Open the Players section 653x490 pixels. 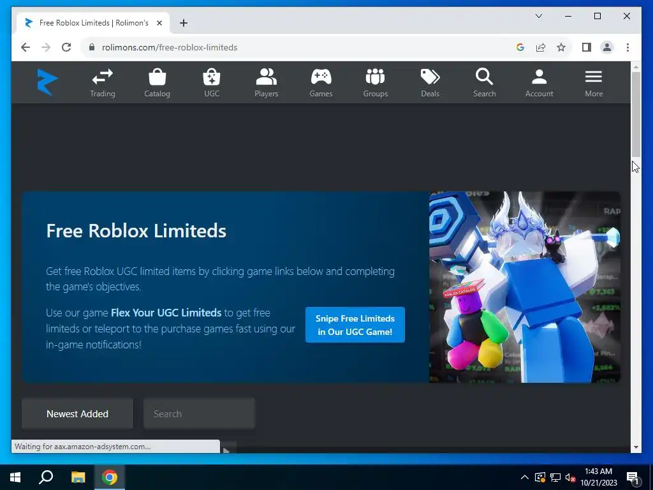(266, 83)
